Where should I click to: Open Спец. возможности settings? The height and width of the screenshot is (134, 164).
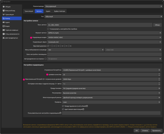[12, 34]
